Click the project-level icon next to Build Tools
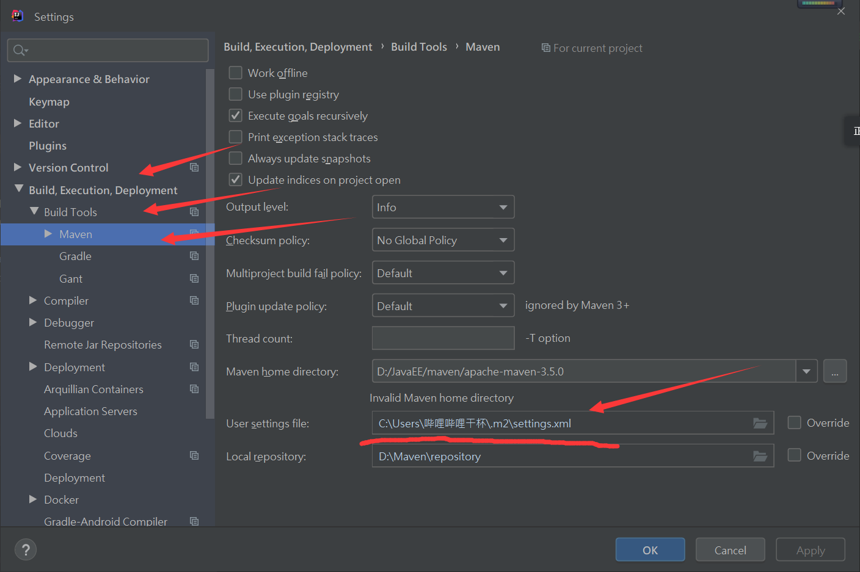 194,212
